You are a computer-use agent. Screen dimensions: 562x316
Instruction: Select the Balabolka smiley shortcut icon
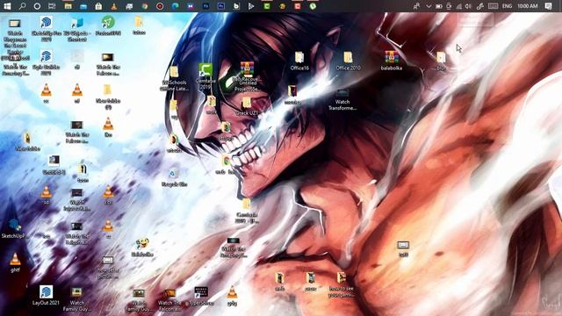tap(142, 248)
